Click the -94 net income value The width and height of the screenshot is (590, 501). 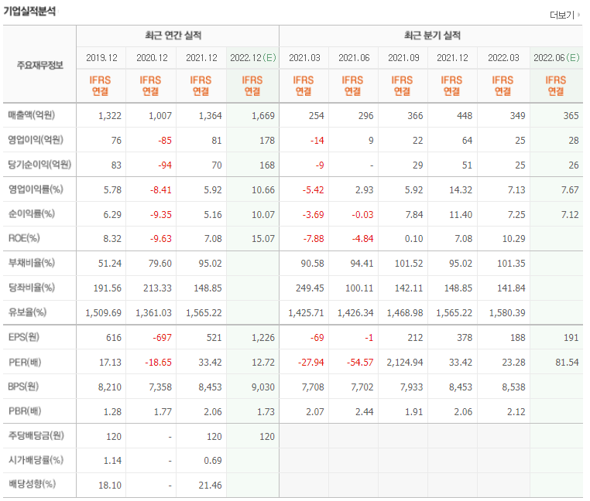pyautogui.click(x=165, y=165)
